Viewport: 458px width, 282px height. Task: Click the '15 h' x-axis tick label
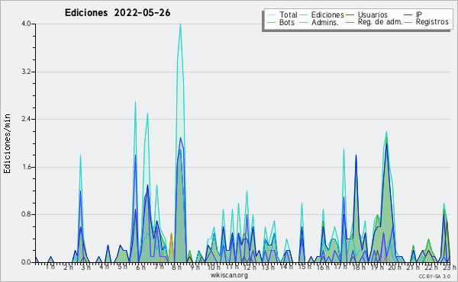(305, 267)
